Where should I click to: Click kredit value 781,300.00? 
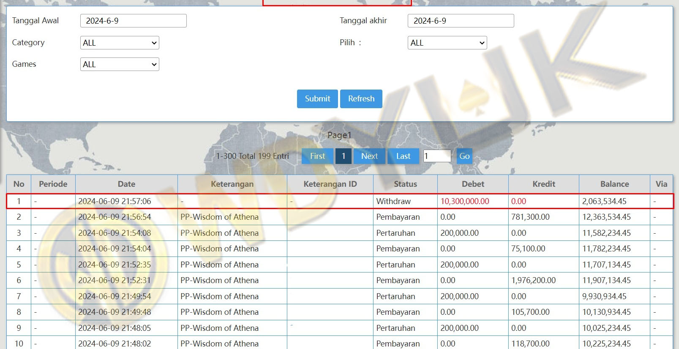(x=530, y=217)
